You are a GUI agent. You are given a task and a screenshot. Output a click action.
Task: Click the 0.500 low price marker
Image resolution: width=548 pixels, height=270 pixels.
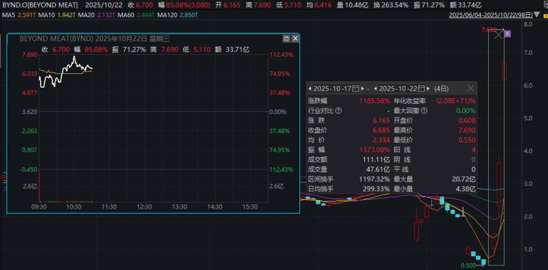(x=468, y=265)
